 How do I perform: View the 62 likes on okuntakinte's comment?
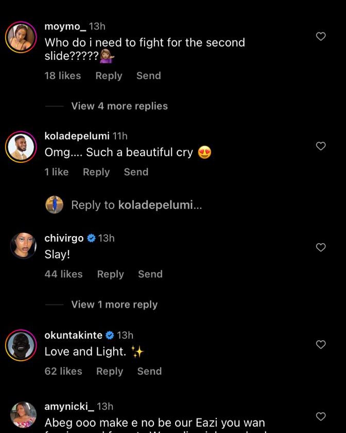[63, 371]
